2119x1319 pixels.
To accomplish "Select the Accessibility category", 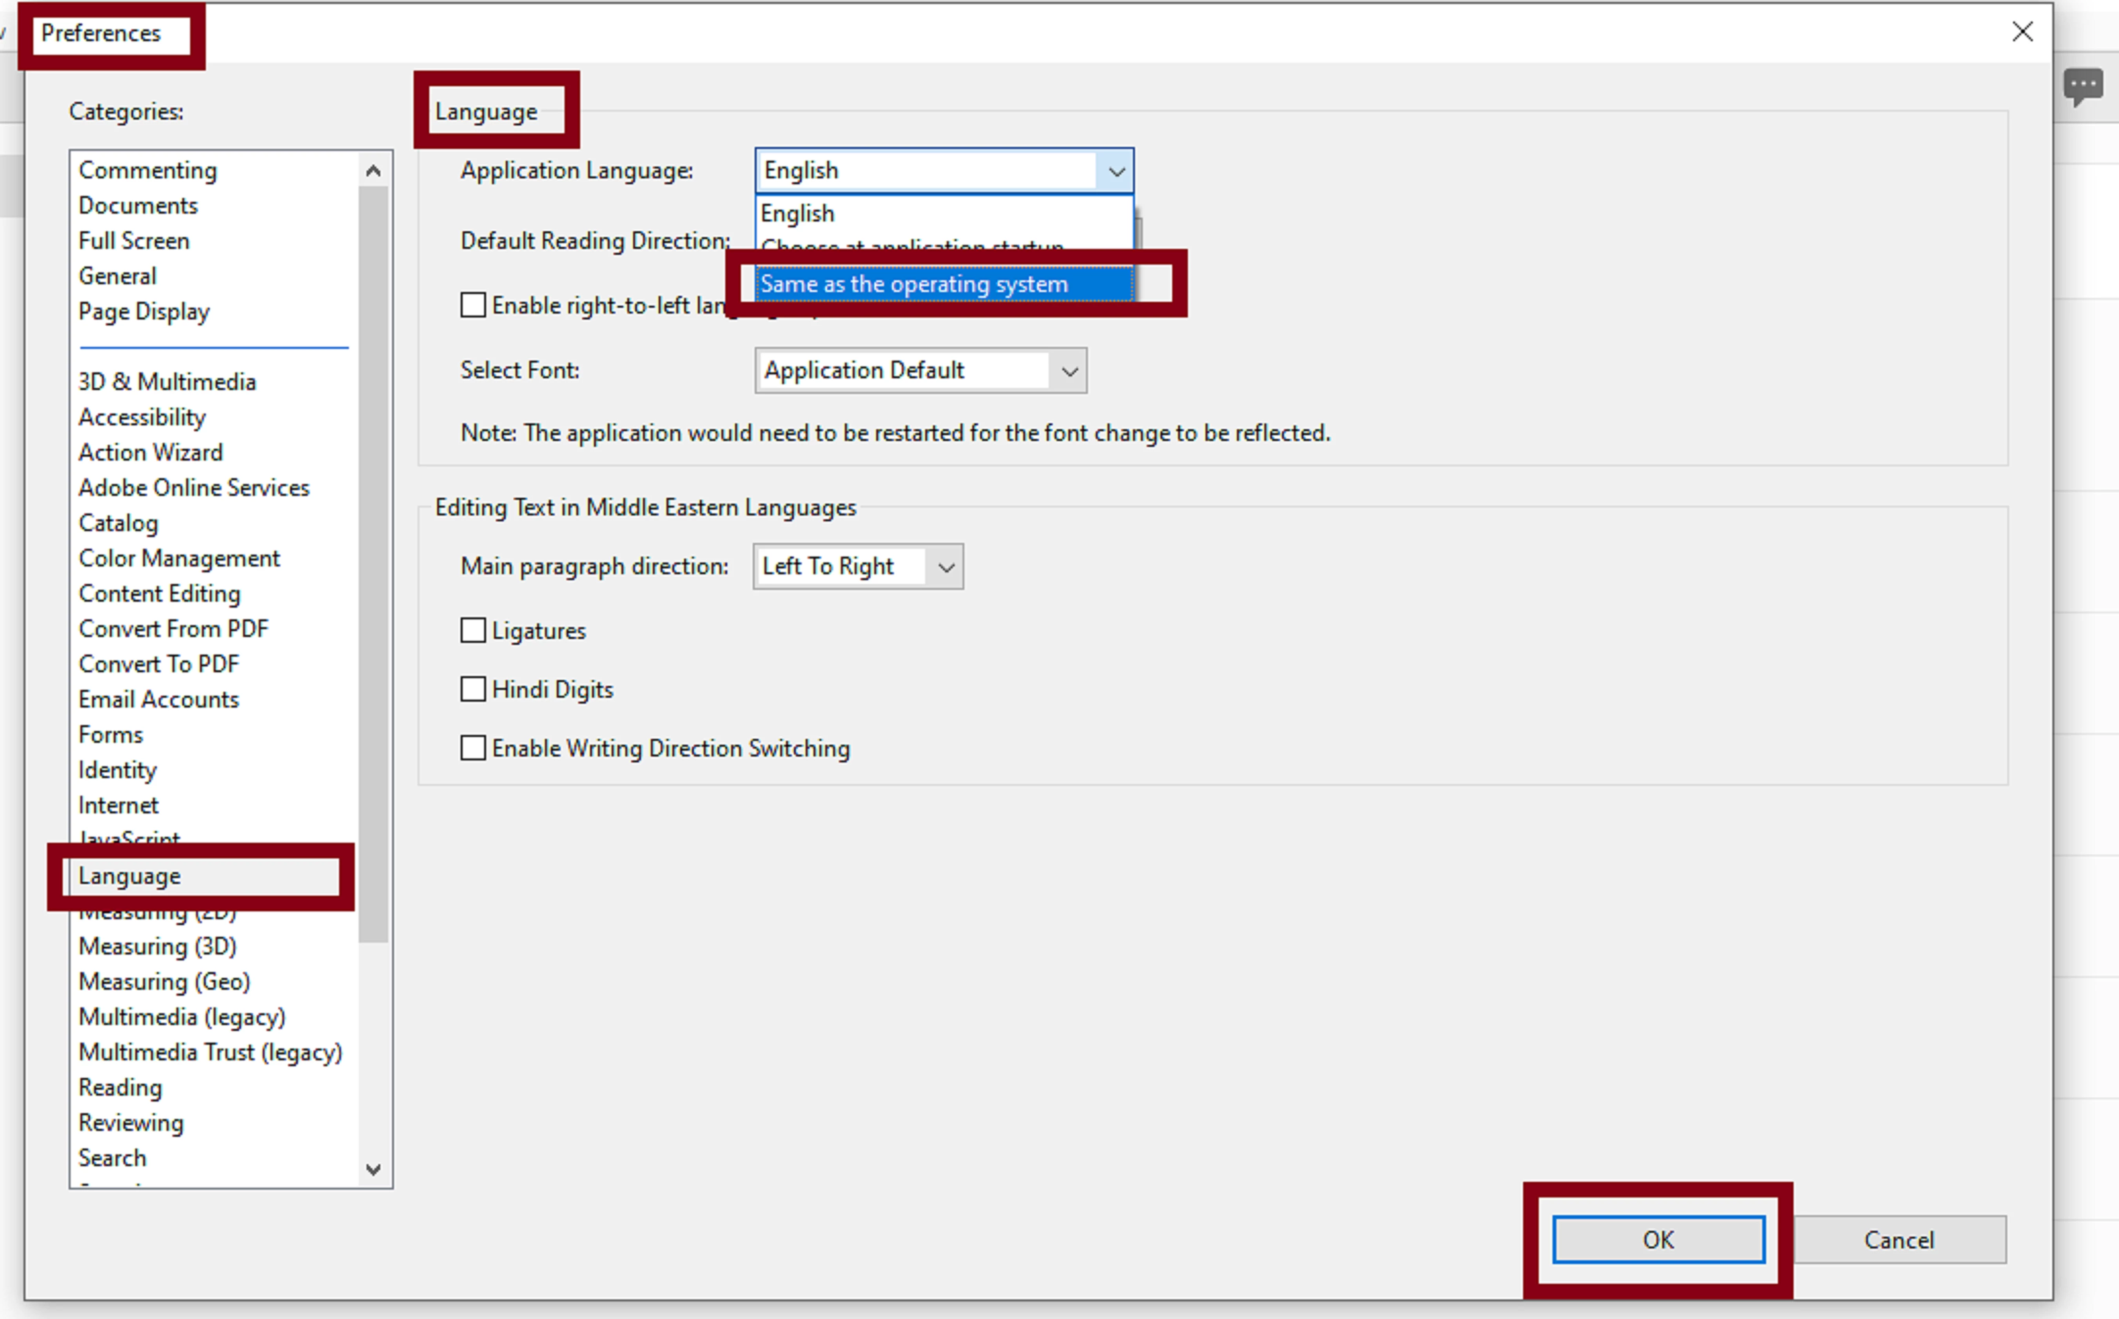I will point(142,417).
